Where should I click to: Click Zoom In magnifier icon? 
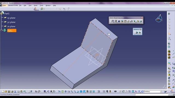pos(72,91)
